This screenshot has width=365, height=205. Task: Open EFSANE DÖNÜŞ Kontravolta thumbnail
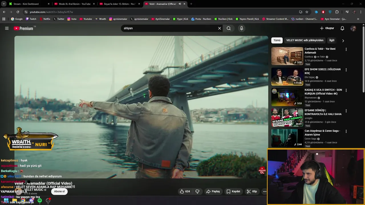[287, 118]
